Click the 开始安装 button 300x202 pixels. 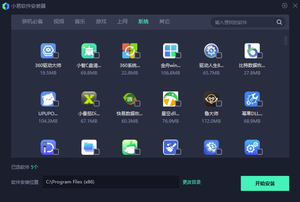pos(265,183)
